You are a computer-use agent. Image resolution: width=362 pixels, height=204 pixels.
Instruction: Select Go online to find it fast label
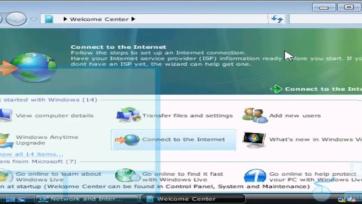[x=183, y=177]
